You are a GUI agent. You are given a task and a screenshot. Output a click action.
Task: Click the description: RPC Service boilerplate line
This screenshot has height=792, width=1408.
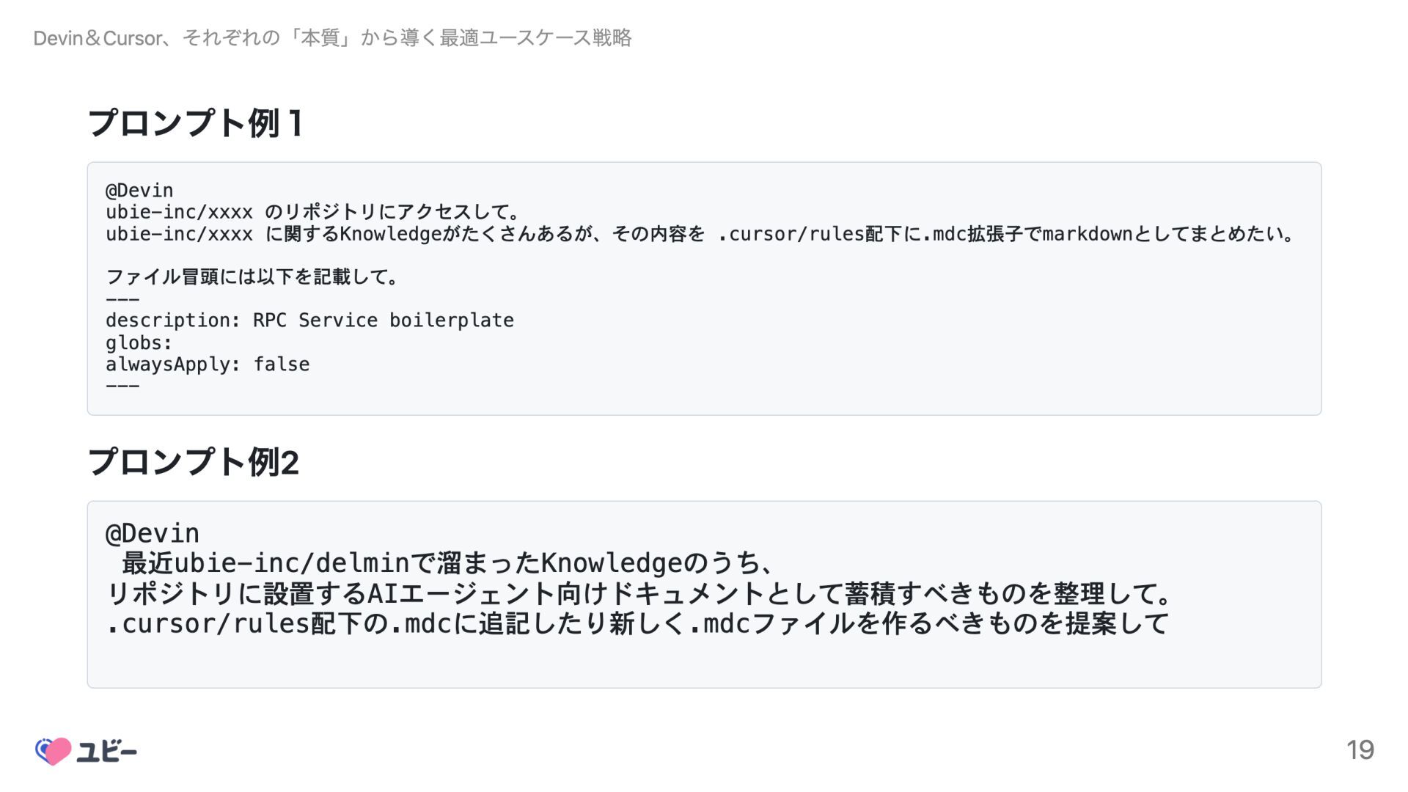point(309,320)
